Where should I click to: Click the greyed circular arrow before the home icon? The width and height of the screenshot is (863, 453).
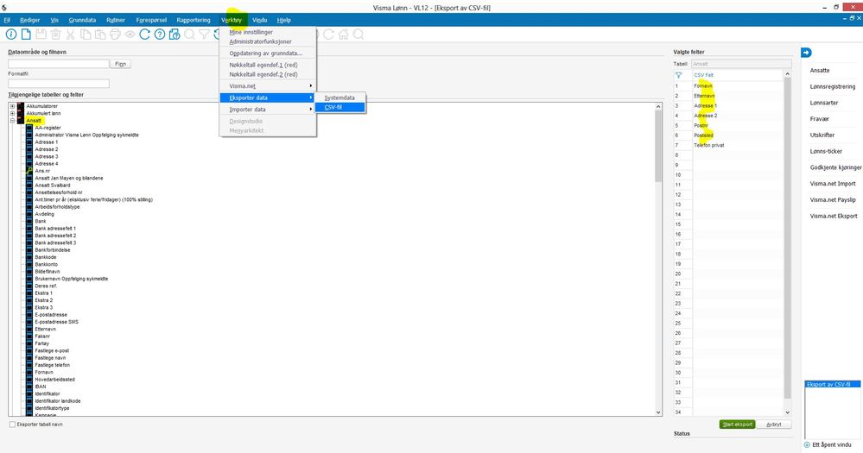(x=328, y=35)
